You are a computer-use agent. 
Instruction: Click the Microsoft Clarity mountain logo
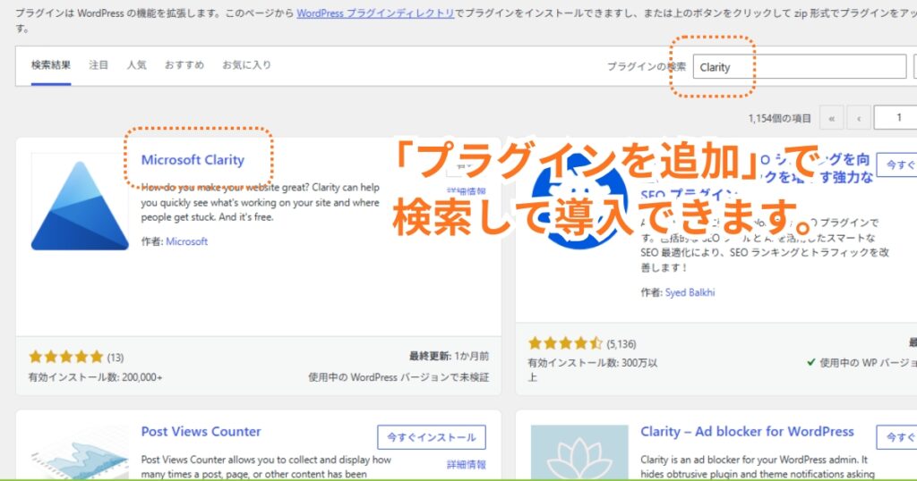80,206
